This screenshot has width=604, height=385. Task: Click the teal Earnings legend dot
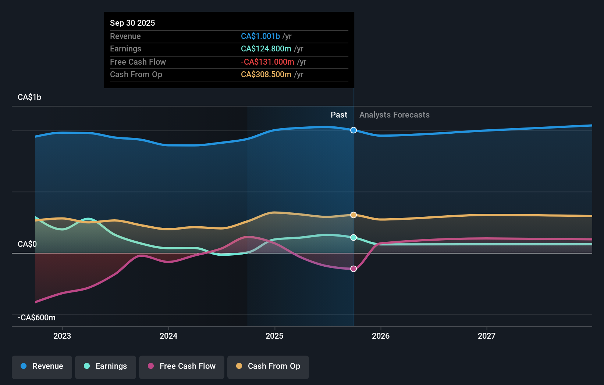click(x=86, y=366)
